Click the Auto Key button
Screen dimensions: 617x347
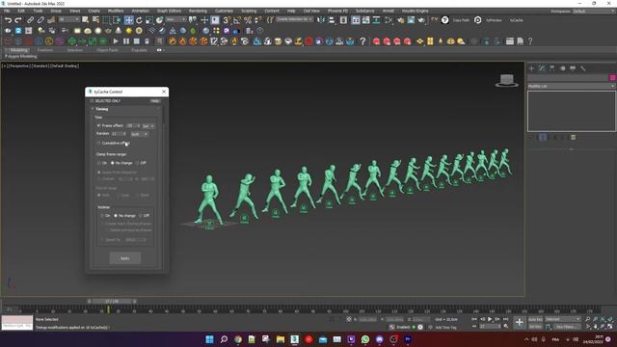535,319
